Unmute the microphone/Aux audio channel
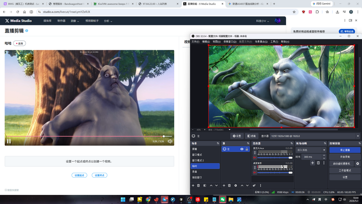This screenshot has height=204, width=362. click(x=255, y=158)
